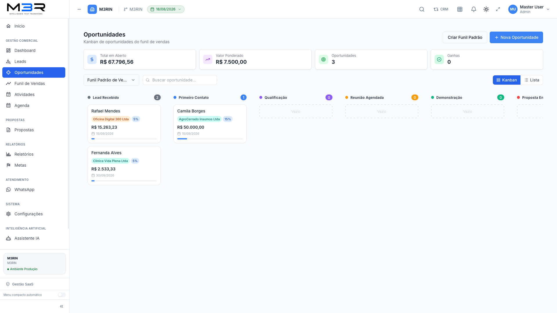Viewport: 557px width, 313px height.
Task: Open the search magnifier icon in header
Action: pos(422,9)
